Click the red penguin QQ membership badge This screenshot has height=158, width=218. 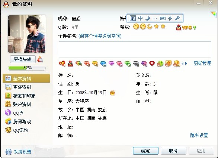(x=70, y=63)
